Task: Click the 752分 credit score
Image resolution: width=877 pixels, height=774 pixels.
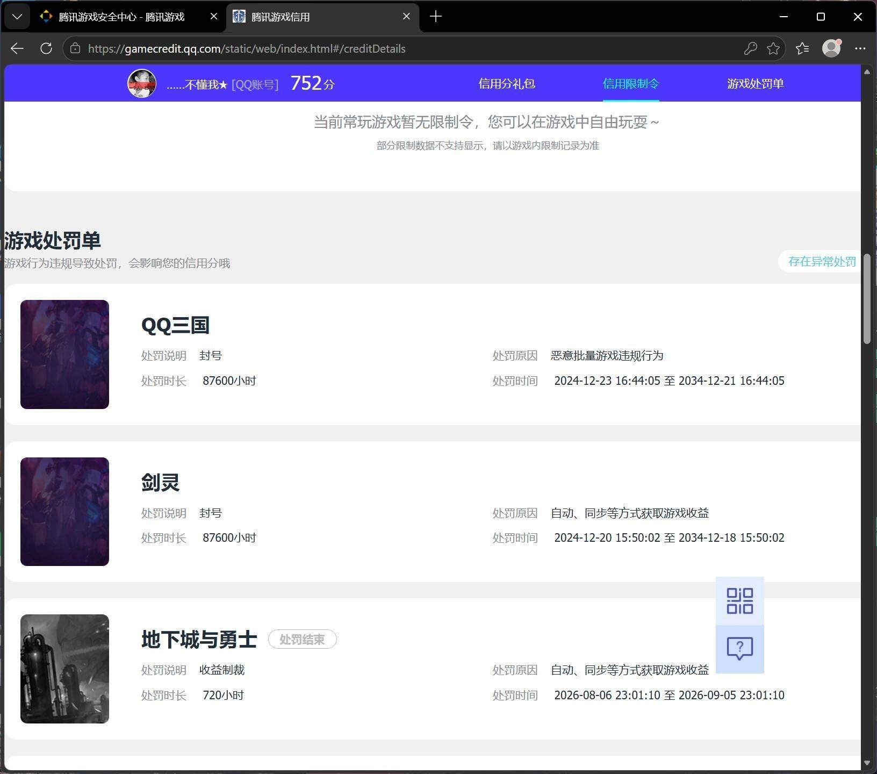Action: (312, 83)
